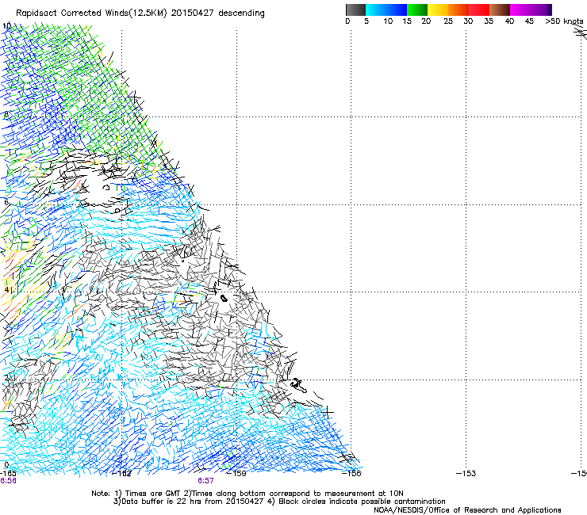Select the latitude '6' axis label
The height and width of the screenshot is (515, 587).
pos(6,202)
